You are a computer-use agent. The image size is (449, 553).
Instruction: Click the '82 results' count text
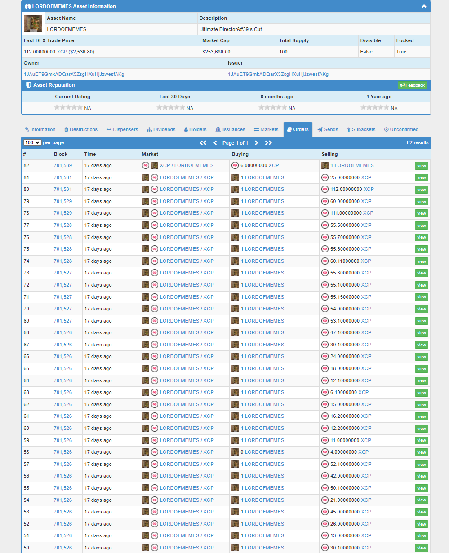click(x=418, y=142)
